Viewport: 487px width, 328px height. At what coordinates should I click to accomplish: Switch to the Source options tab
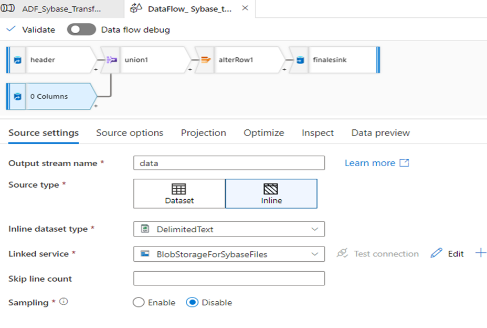[130, 133]
